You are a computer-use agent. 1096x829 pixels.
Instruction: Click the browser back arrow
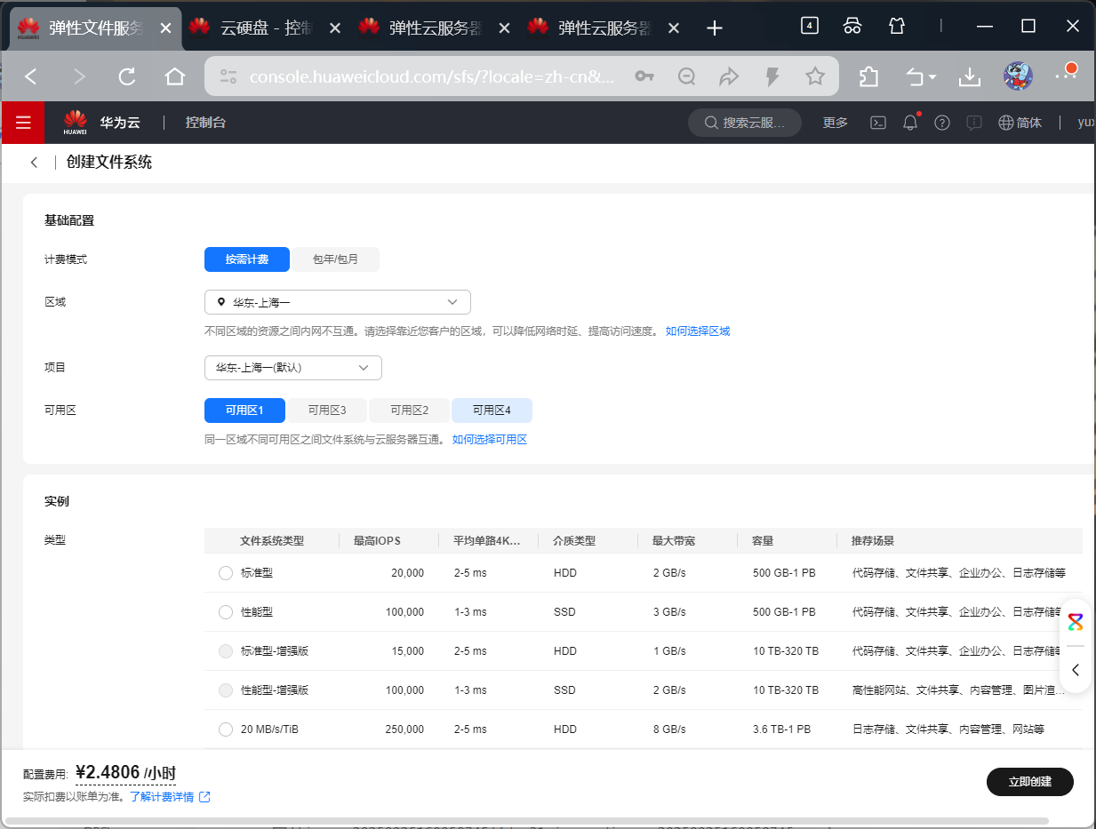(31, 77)
